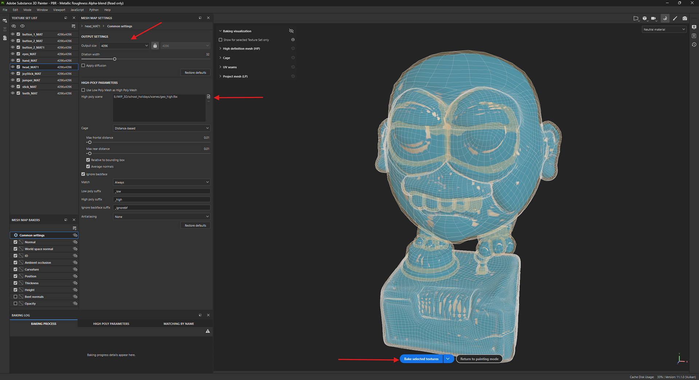This screenshot has width=699, height=380.
Task: Open the 3D cube display mode icon
Action: pyautogui.click(x=645, y=18)
